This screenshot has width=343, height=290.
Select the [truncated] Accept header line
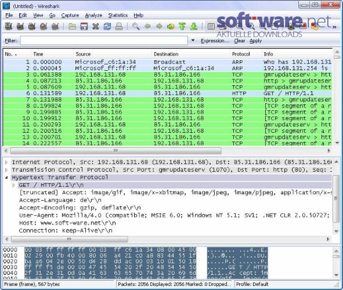[175, 193]
